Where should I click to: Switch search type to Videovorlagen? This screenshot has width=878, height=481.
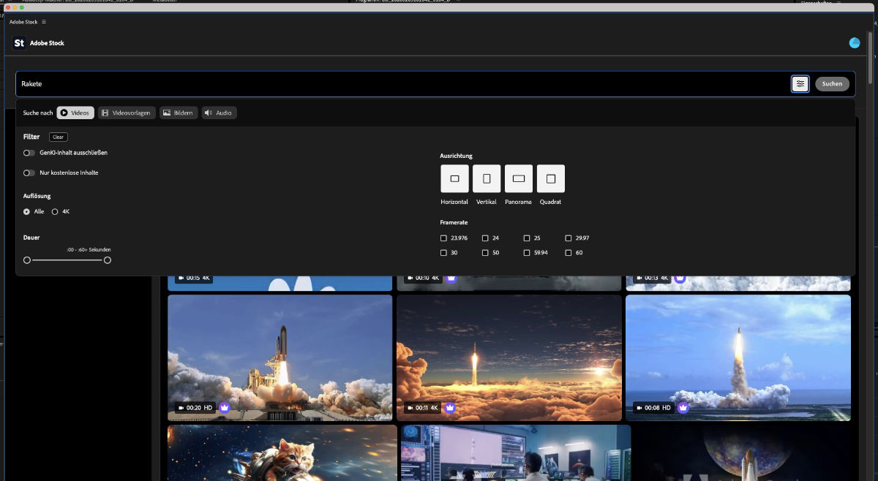pyautogui.click(x=127, y=113)
